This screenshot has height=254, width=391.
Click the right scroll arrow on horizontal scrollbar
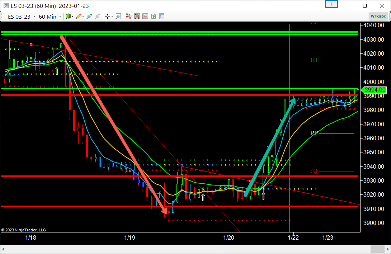387,249
